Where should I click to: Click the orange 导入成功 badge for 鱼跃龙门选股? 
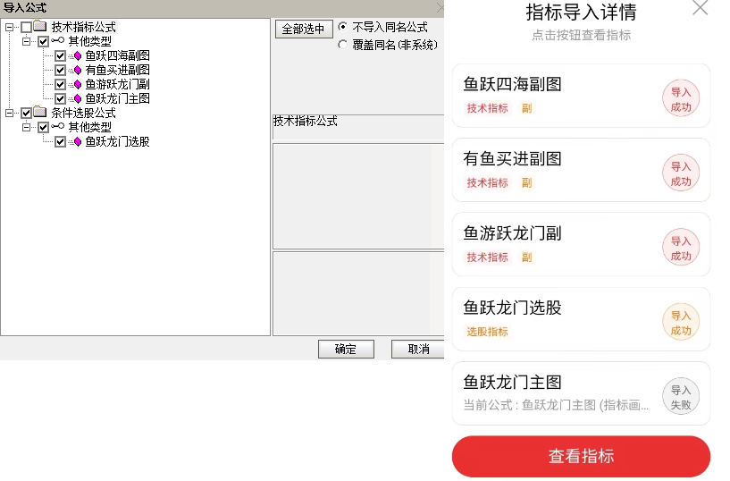(x=681, y=322)
